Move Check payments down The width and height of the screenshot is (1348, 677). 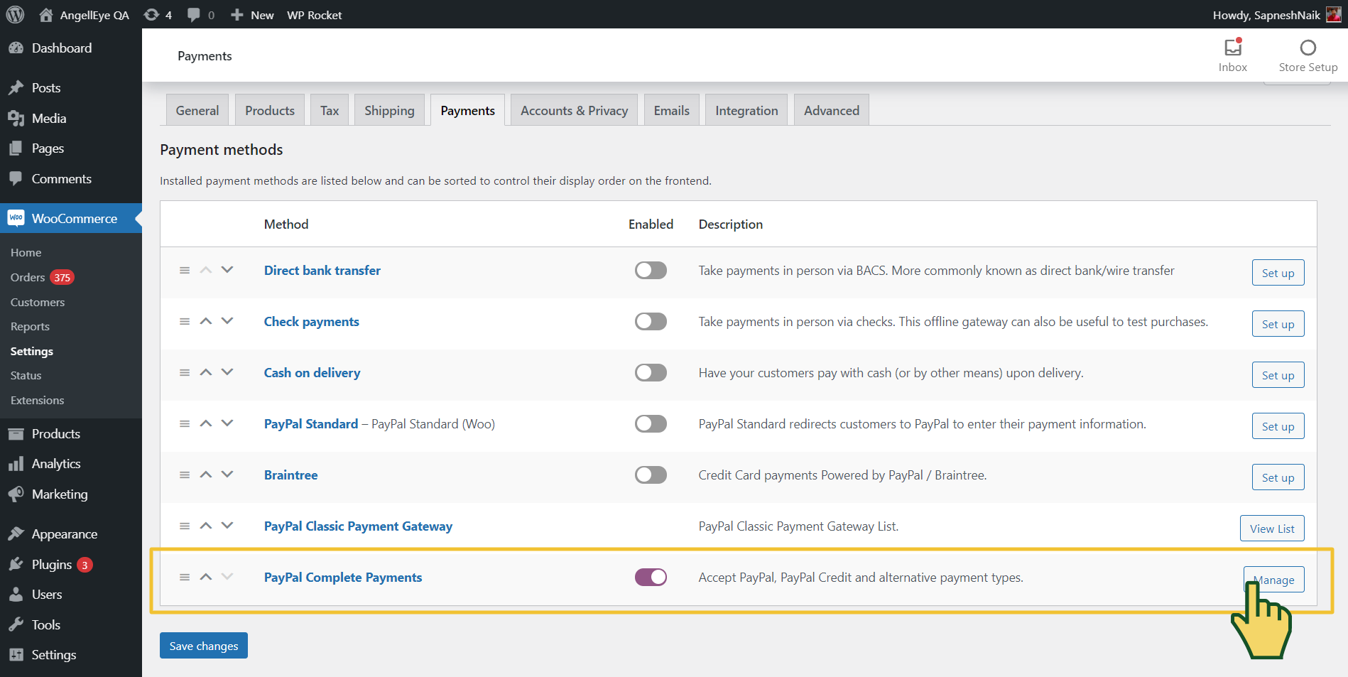pos(227,321)
